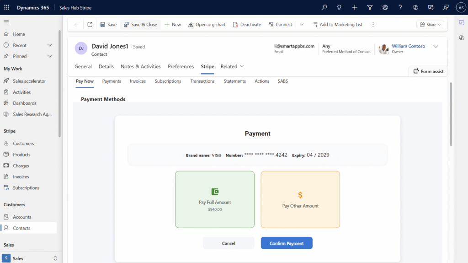Select the Pay Other Amount option
468x263 pixels.
(300, 199)
